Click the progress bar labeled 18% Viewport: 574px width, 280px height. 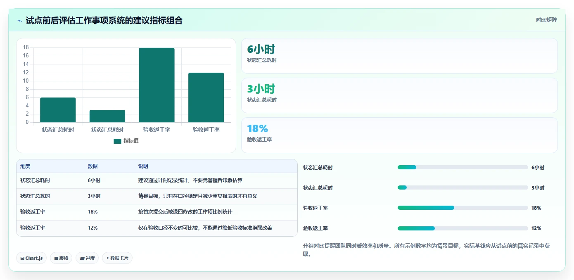463,208
